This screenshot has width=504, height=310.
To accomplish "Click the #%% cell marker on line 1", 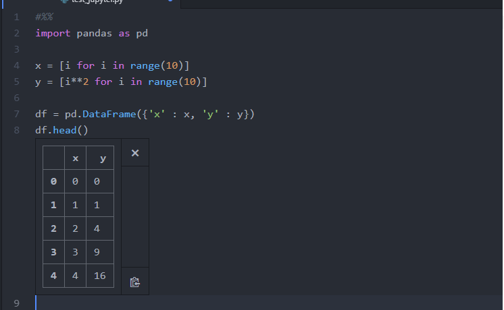I will [x=44, y=17].
